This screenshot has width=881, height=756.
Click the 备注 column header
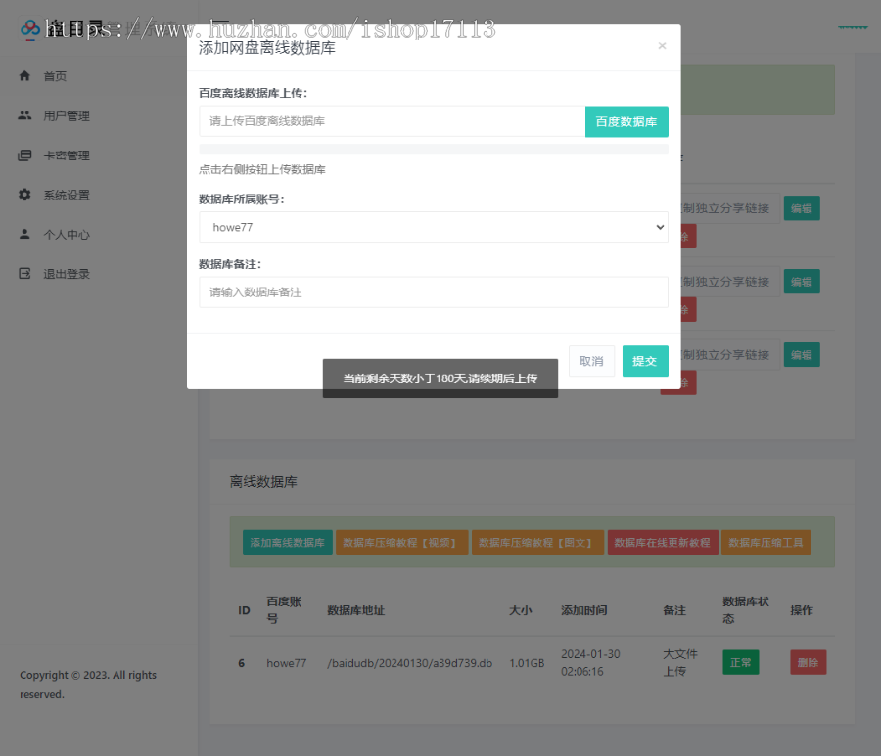tap(674, 610)
